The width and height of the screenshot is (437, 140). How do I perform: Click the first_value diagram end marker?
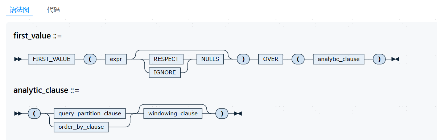click(395, 59)
